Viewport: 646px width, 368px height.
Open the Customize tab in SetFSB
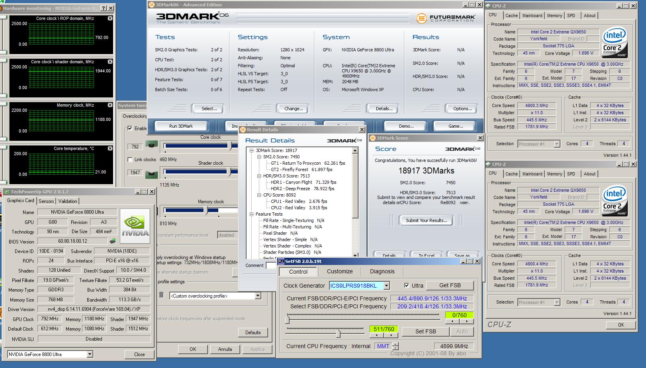click(340, 271)
